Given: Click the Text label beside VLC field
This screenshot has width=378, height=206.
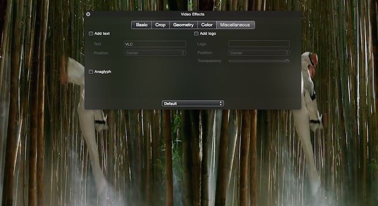Looking at the screenshot, I should tap(97, 44).
